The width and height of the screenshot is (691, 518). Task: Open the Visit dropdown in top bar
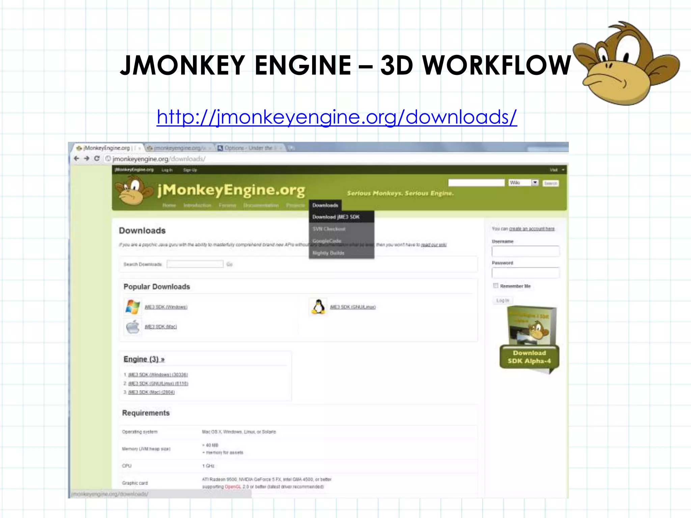coord(557,170)
